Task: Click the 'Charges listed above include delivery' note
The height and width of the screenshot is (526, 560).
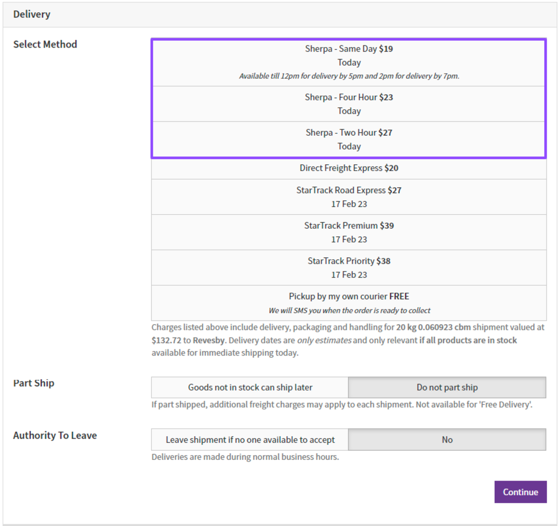Action: (348, 340)
